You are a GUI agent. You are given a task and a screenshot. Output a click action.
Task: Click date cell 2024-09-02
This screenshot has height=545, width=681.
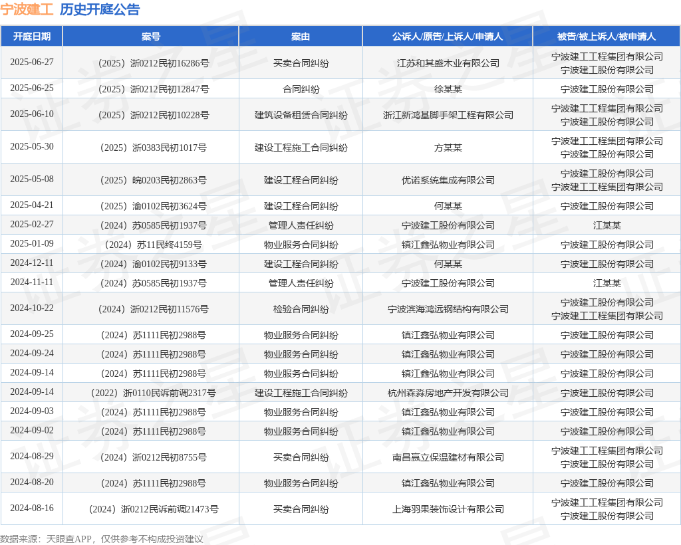pos(32,430)
